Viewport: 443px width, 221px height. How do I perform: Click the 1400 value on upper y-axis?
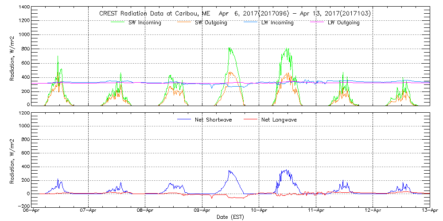pyautogui.click(x=24, y=8)
